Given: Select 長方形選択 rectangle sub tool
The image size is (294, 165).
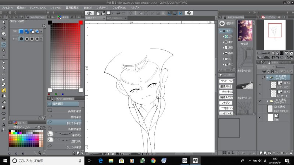Looking at the screenshot, I should (x=64, y=111).
